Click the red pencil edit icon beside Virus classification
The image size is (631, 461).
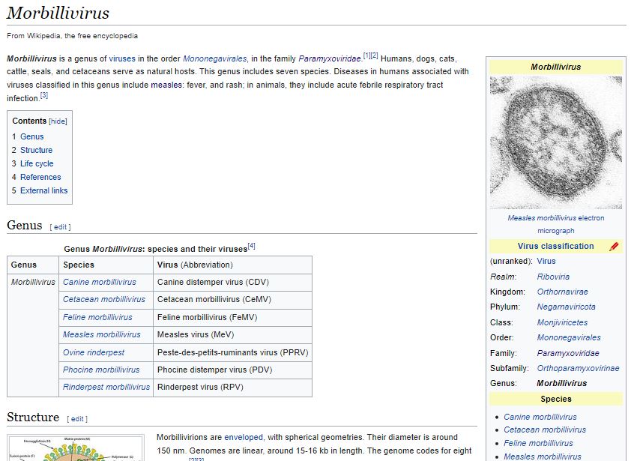[x=614, y=247]
